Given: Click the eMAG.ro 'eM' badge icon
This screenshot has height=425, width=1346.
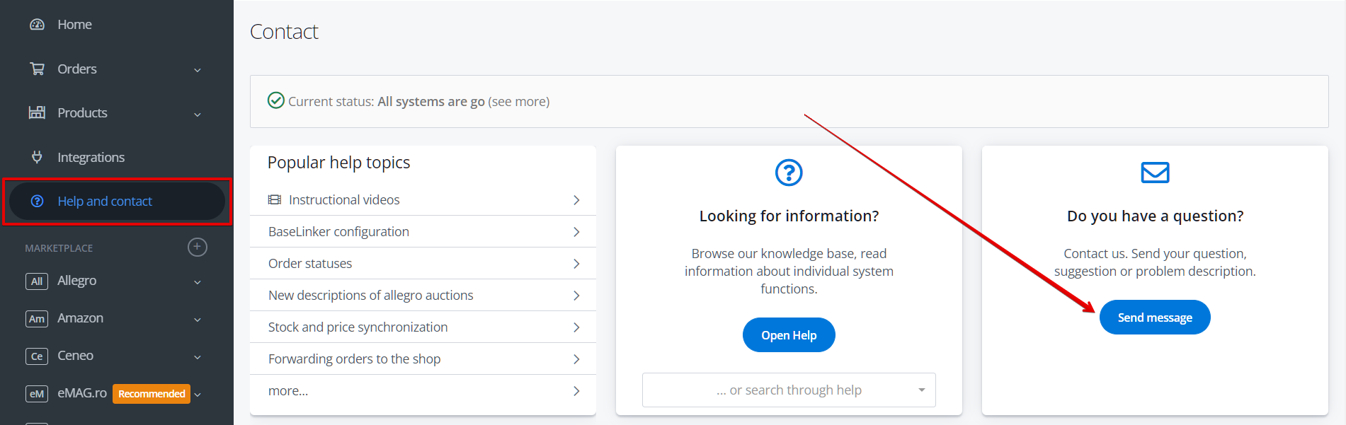Looking at the screenshot, I should (x=37, y=394).
